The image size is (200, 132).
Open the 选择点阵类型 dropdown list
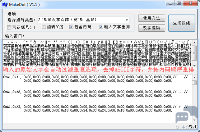click(127, 20)
